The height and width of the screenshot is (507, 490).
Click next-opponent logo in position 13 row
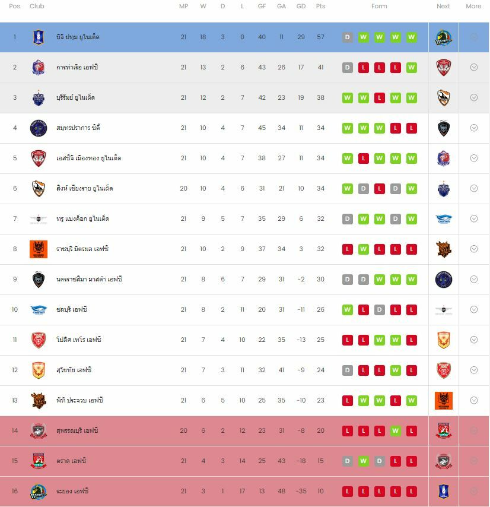click(x=444, y=401)
